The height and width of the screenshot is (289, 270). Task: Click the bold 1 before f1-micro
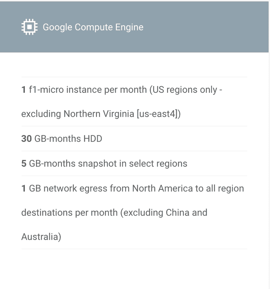(x=24, y=90)
